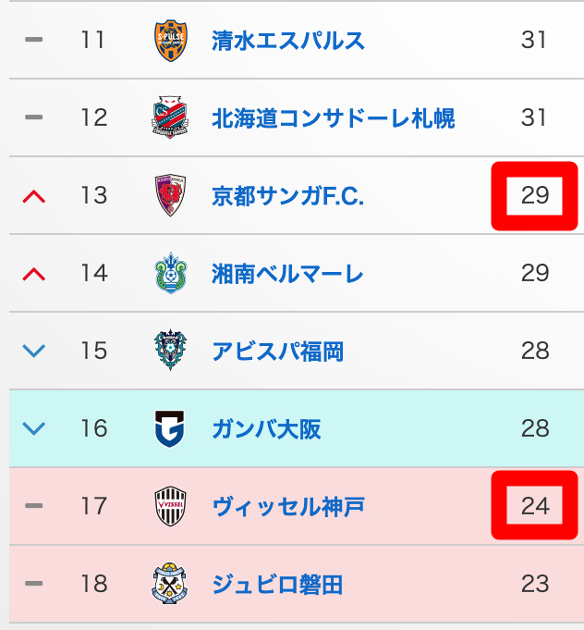Click the Avispa Fukuoka club crest

170,352
